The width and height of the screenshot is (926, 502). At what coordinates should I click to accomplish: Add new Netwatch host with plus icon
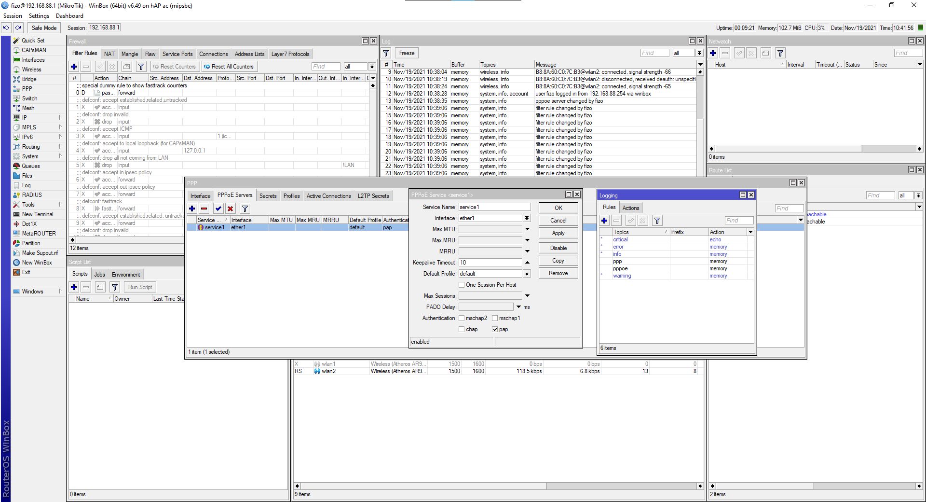[x=713, y=53]
